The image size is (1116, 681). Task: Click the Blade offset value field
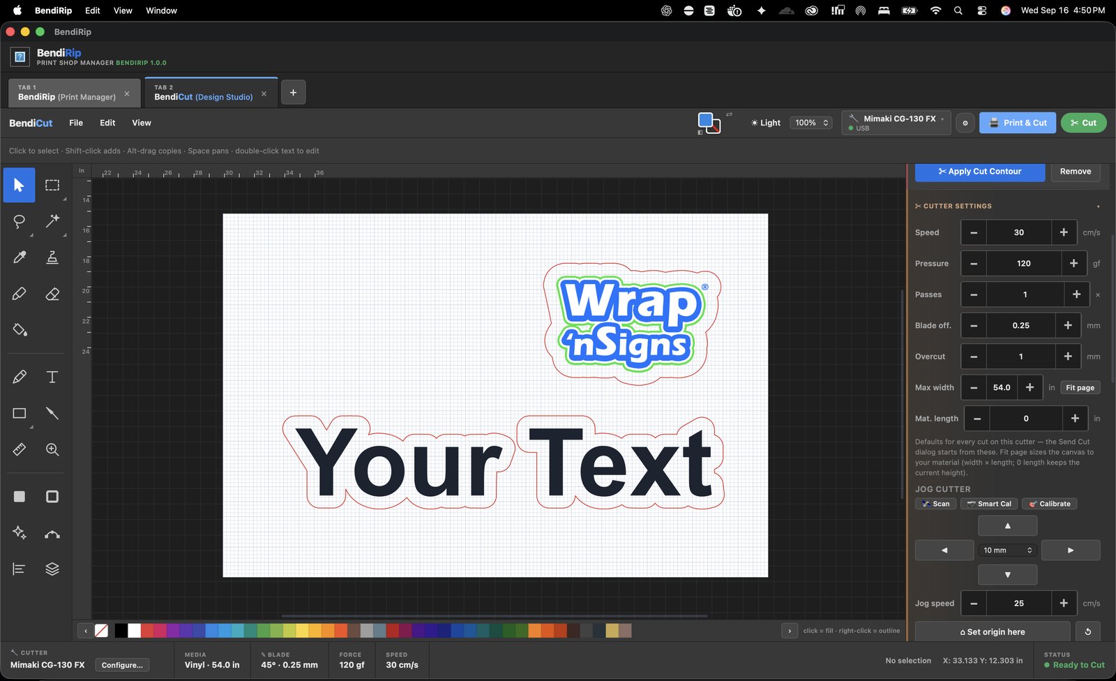coord(1020,326)
